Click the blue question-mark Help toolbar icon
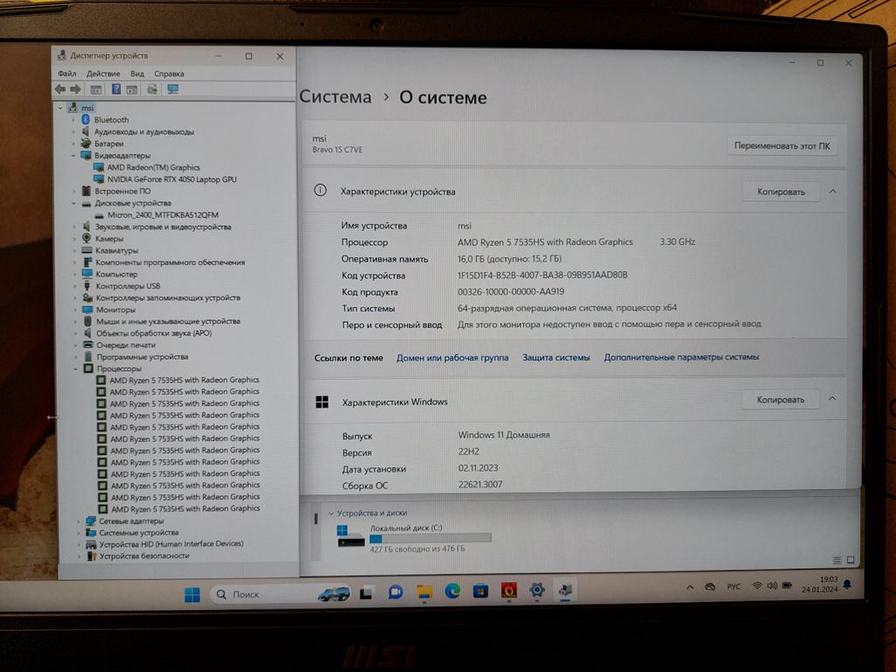Screen dimensions: 896x672 116,89
